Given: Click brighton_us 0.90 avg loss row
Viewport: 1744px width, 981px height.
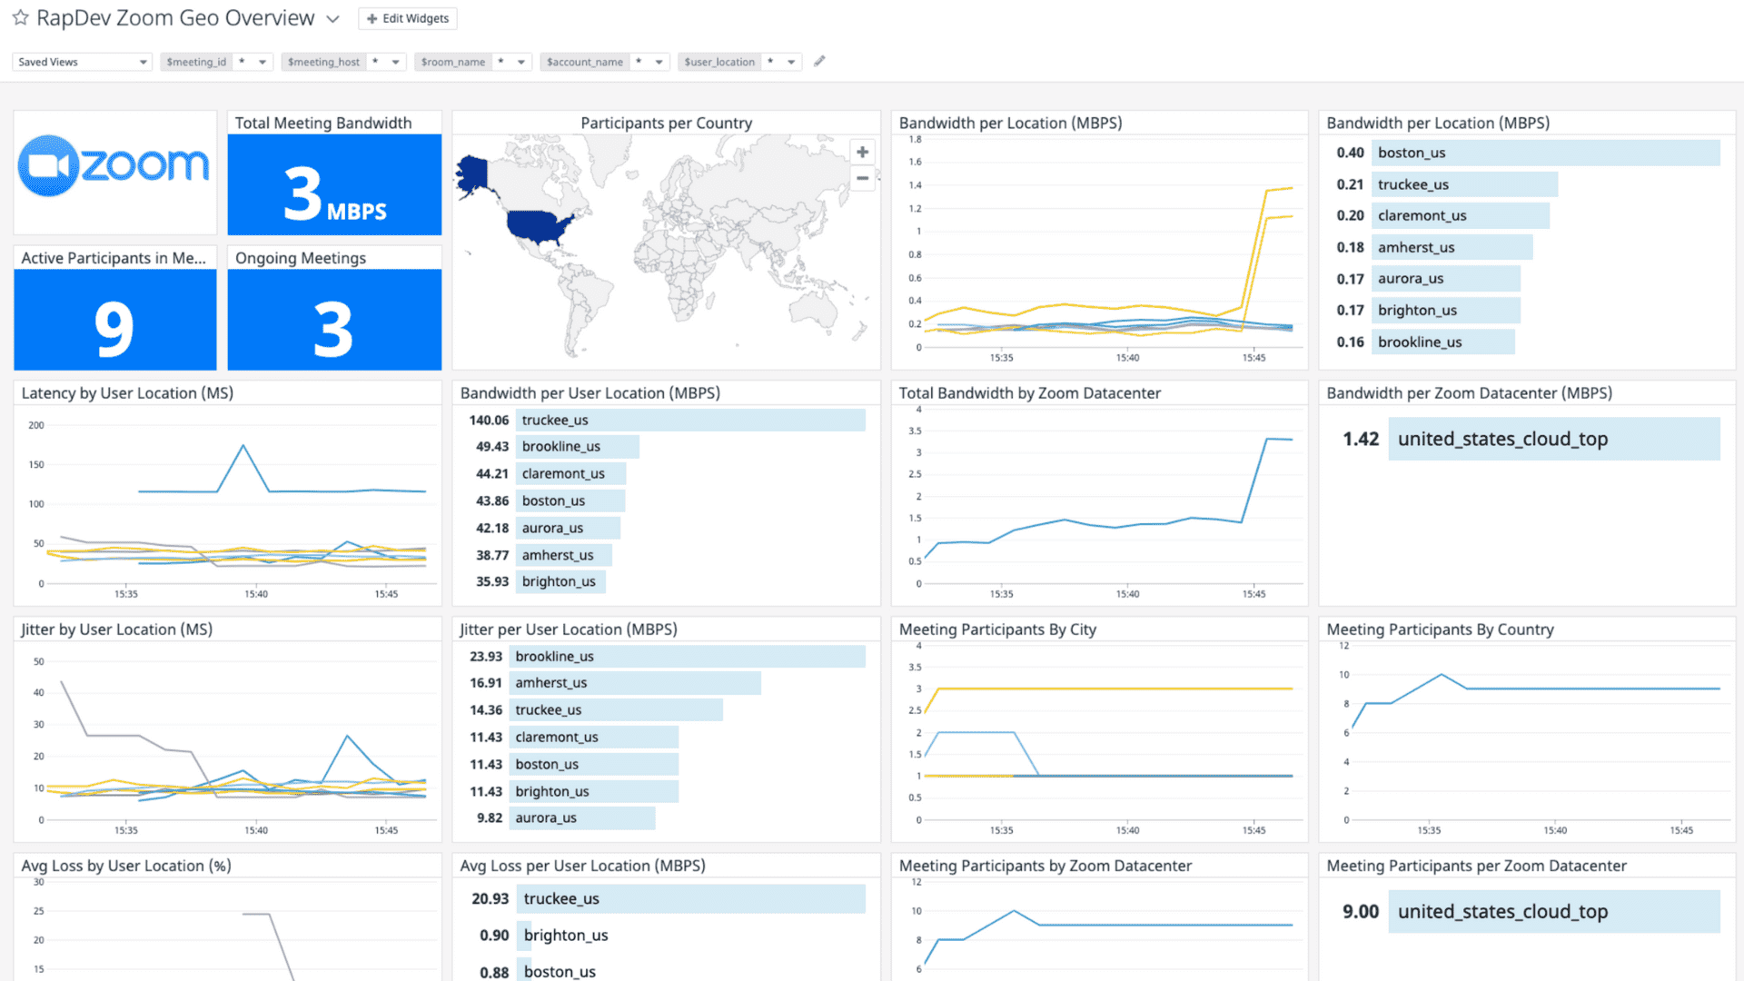Looking at the screenshot, I should [545, 935].
